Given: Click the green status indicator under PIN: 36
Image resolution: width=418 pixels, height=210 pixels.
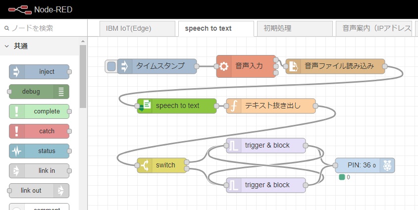Looking at the screenshot, I should [x=342, y=177].
